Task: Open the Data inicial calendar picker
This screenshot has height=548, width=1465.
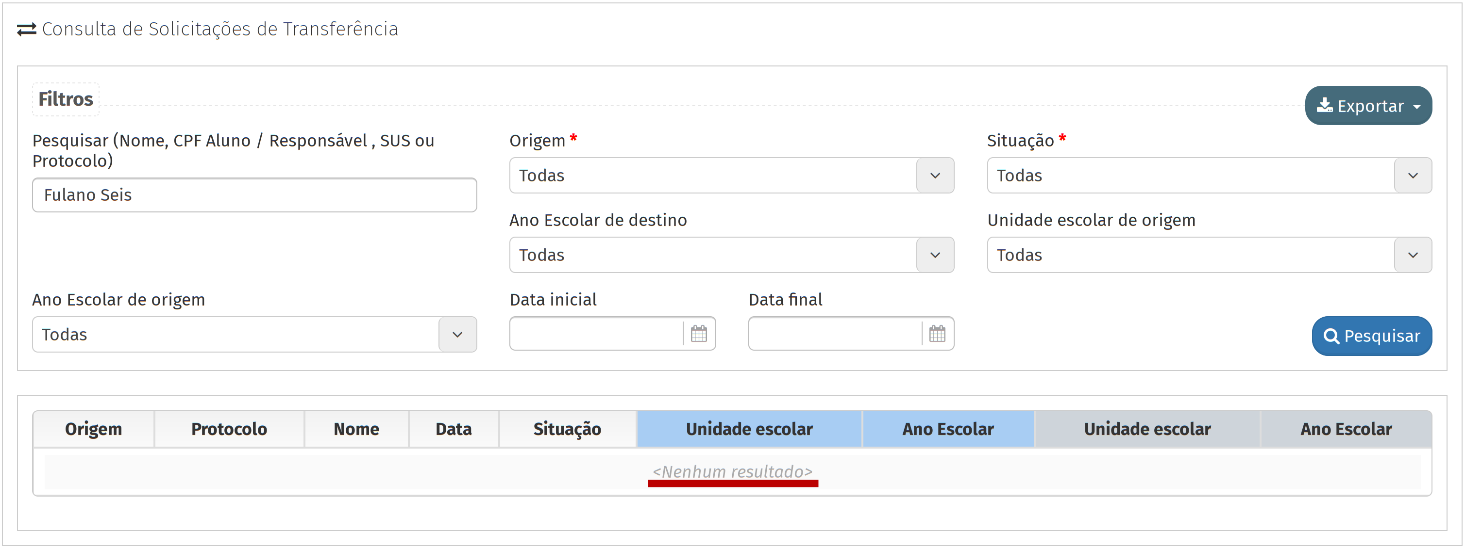Action: pyautogui.click(x=698, y=334)
